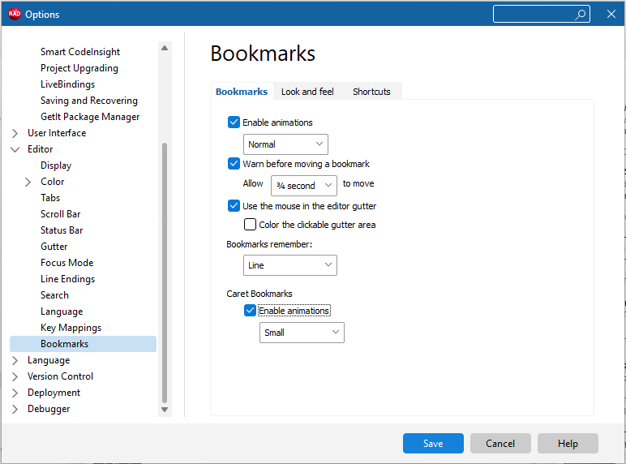Screen dimensions: 626x464
Task: Open the Tabs editor page
Action: click(50, 198)
